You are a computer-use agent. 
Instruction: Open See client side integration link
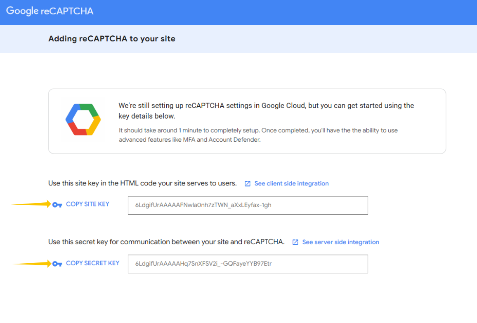[291, 183]
